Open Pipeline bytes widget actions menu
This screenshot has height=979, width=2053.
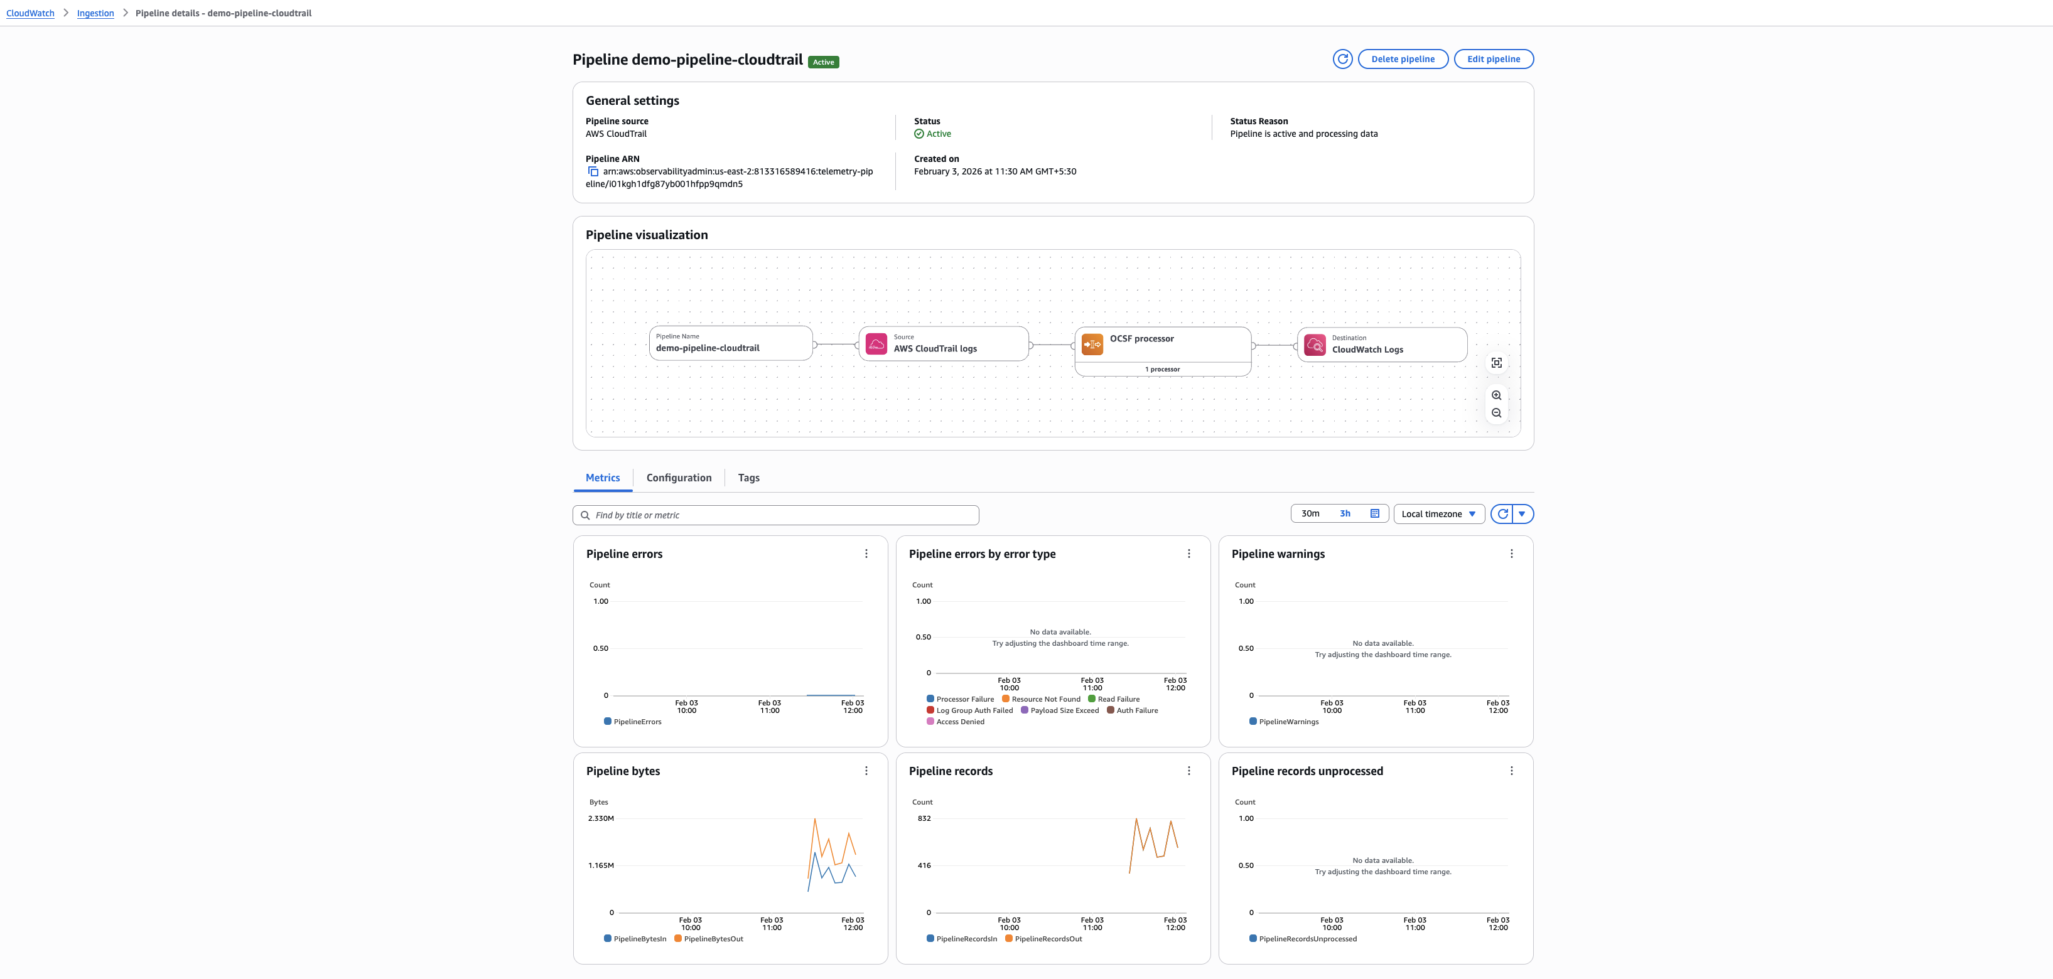pos(866,771)
